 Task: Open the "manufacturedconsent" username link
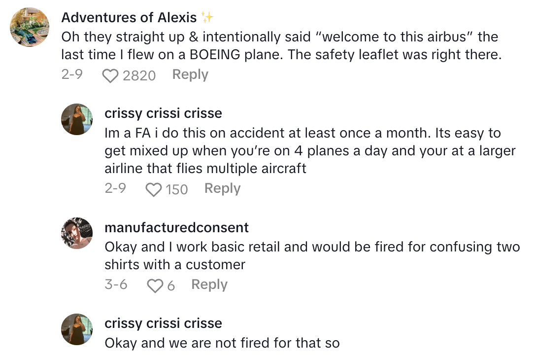pos(177,227)
